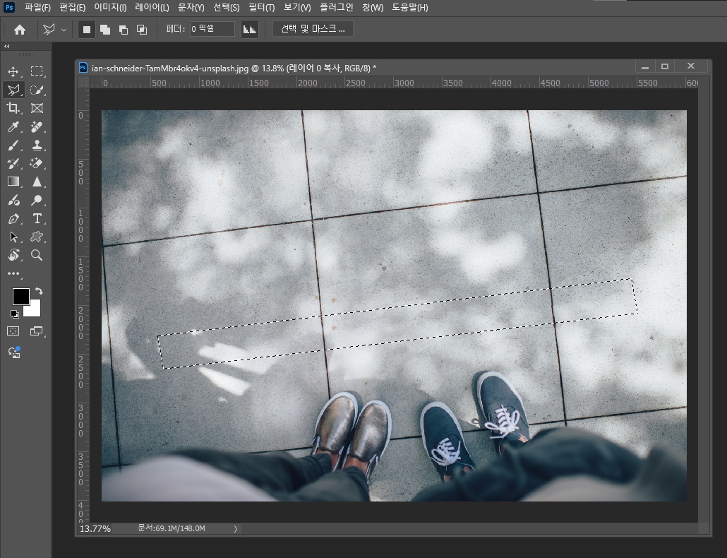The image size is (727, 558).
Task: Select the Zoom tool
Action: [x=37, y=255]
